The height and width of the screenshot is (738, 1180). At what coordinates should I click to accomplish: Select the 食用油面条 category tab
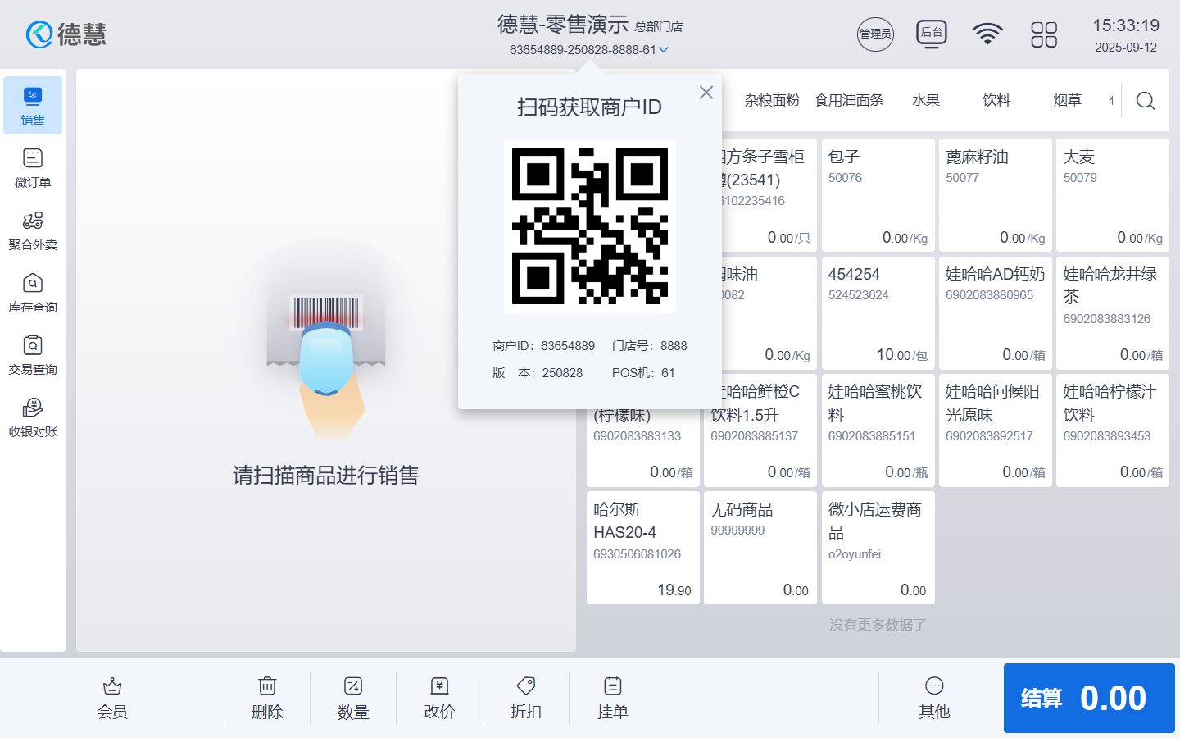tap(849, 100)
